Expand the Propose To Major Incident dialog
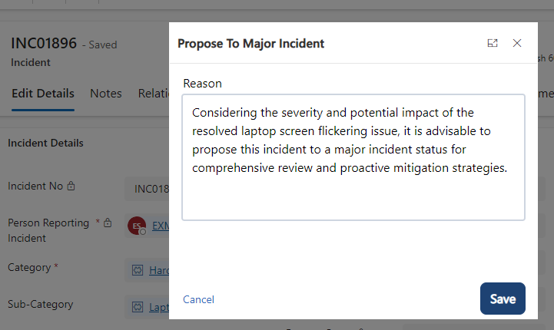The width and height of the screenshot is (554, 330). point(493,43)
